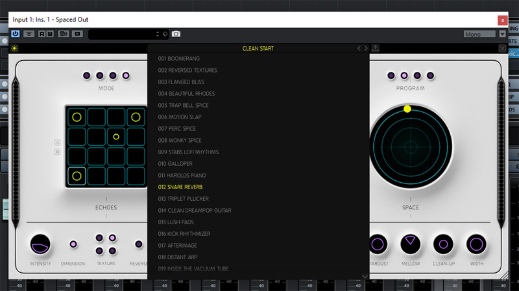Close the preset browser with X icon
This screenshot has height=291, width=519.
(x=502, y=49)
